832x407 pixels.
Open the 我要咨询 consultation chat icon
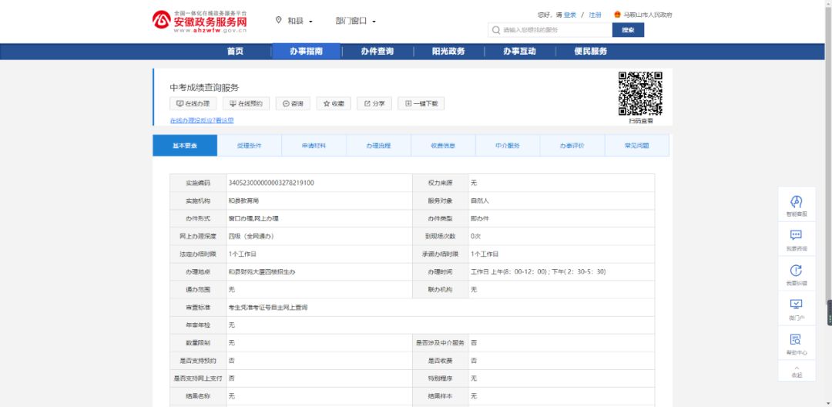point(797,236)
